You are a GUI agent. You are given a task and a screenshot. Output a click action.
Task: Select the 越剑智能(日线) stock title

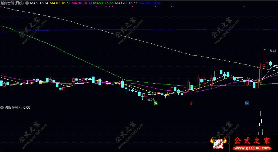pos(12,3)
